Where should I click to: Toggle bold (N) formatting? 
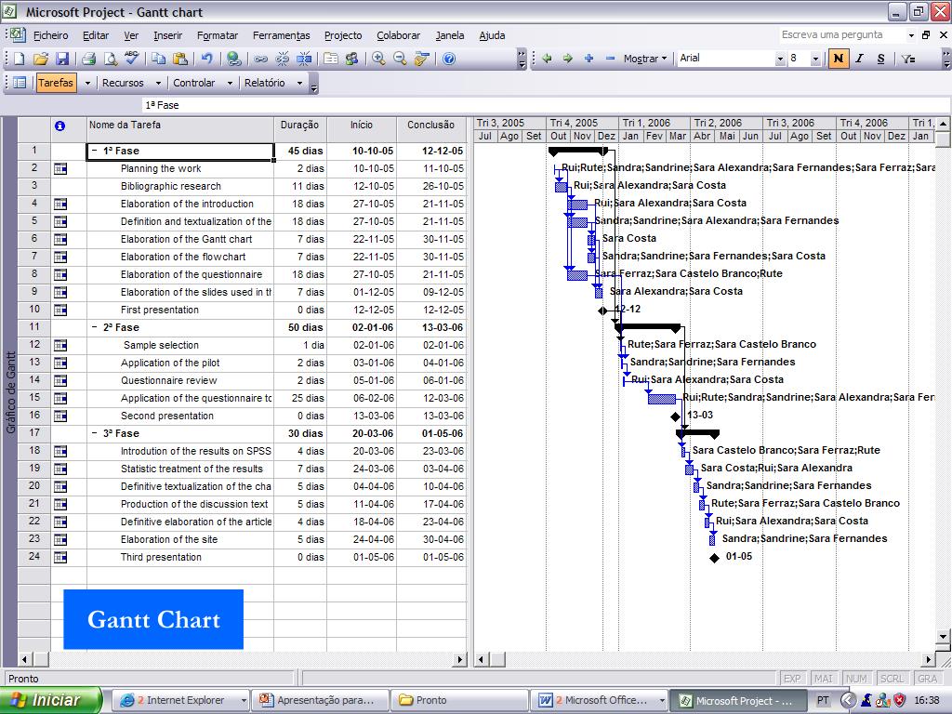[839, 59]
